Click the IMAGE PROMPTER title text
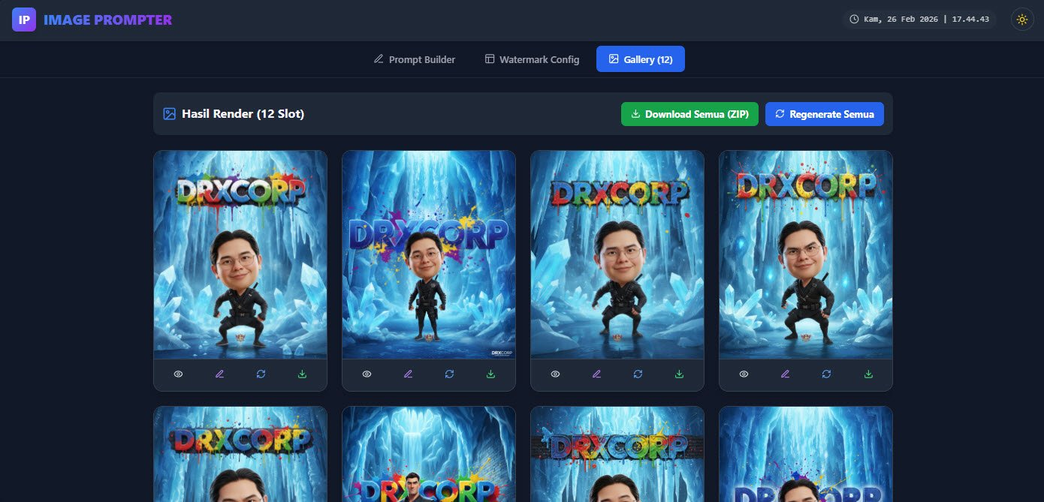This screenshot has width=1044, height=502. click(x=107, y=20)
